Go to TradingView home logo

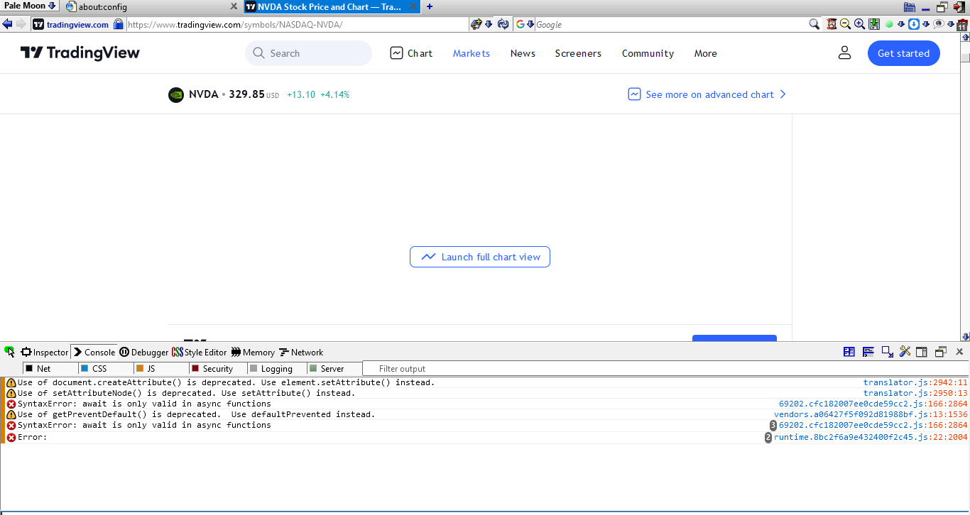(80, 53)
